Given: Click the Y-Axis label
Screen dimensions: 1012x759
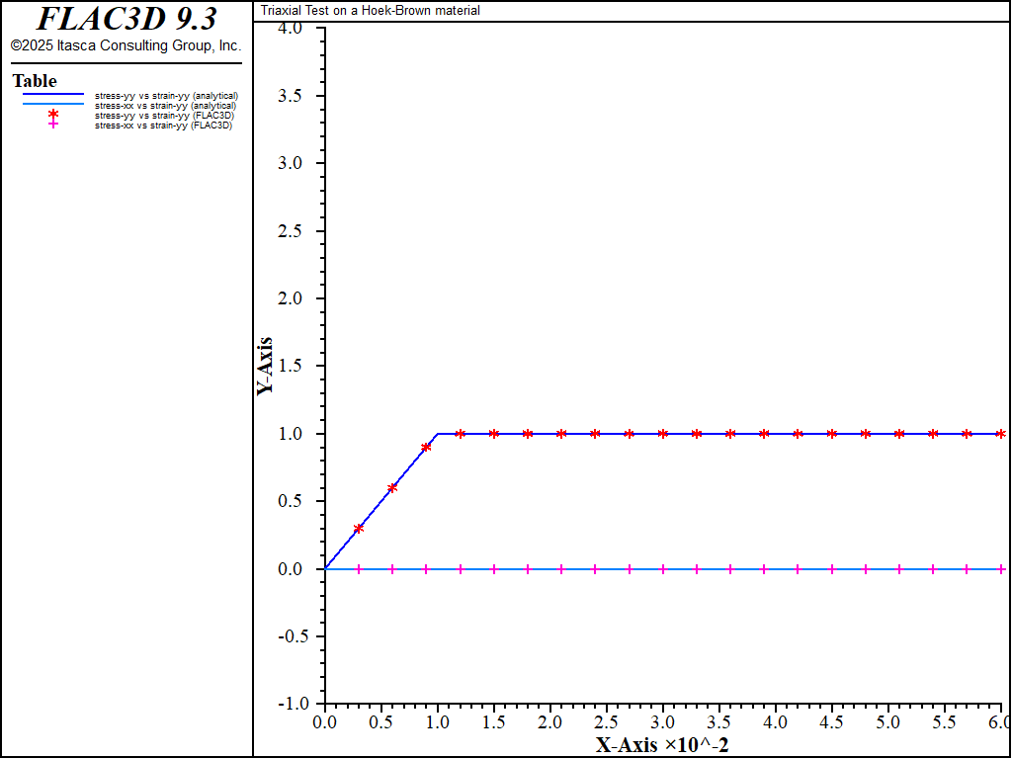Looking at the screenshot, I should [x=265, y=367].
